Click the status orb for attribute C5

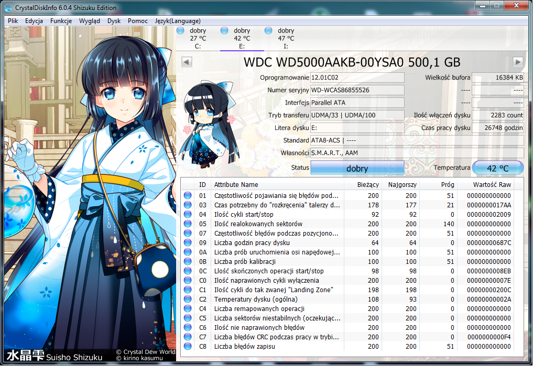pyautogui.click(x=188, y=318)
